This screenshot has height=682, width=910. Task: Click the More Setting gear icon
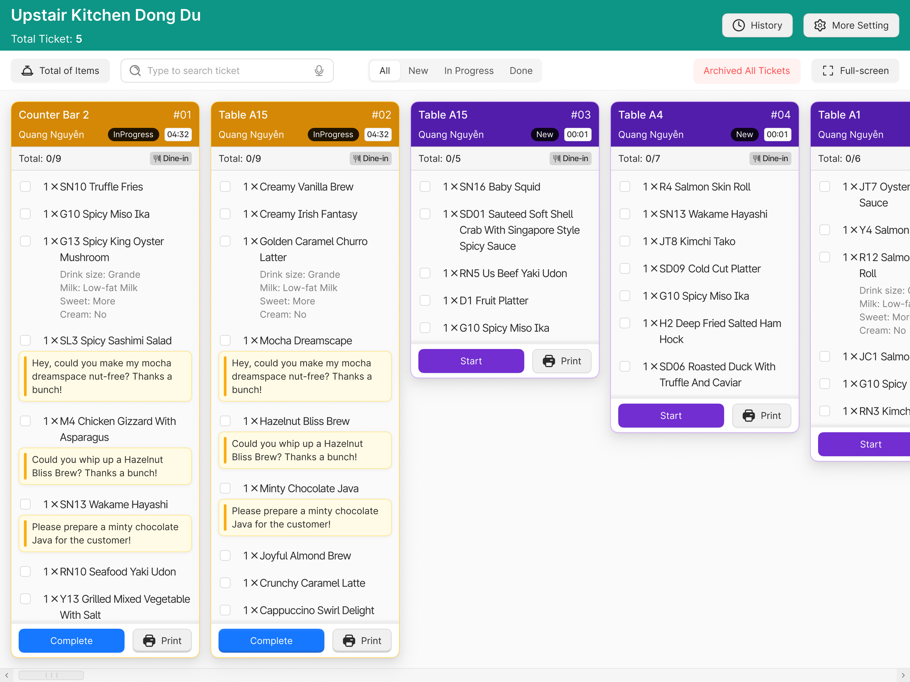[x=819, y=26]
